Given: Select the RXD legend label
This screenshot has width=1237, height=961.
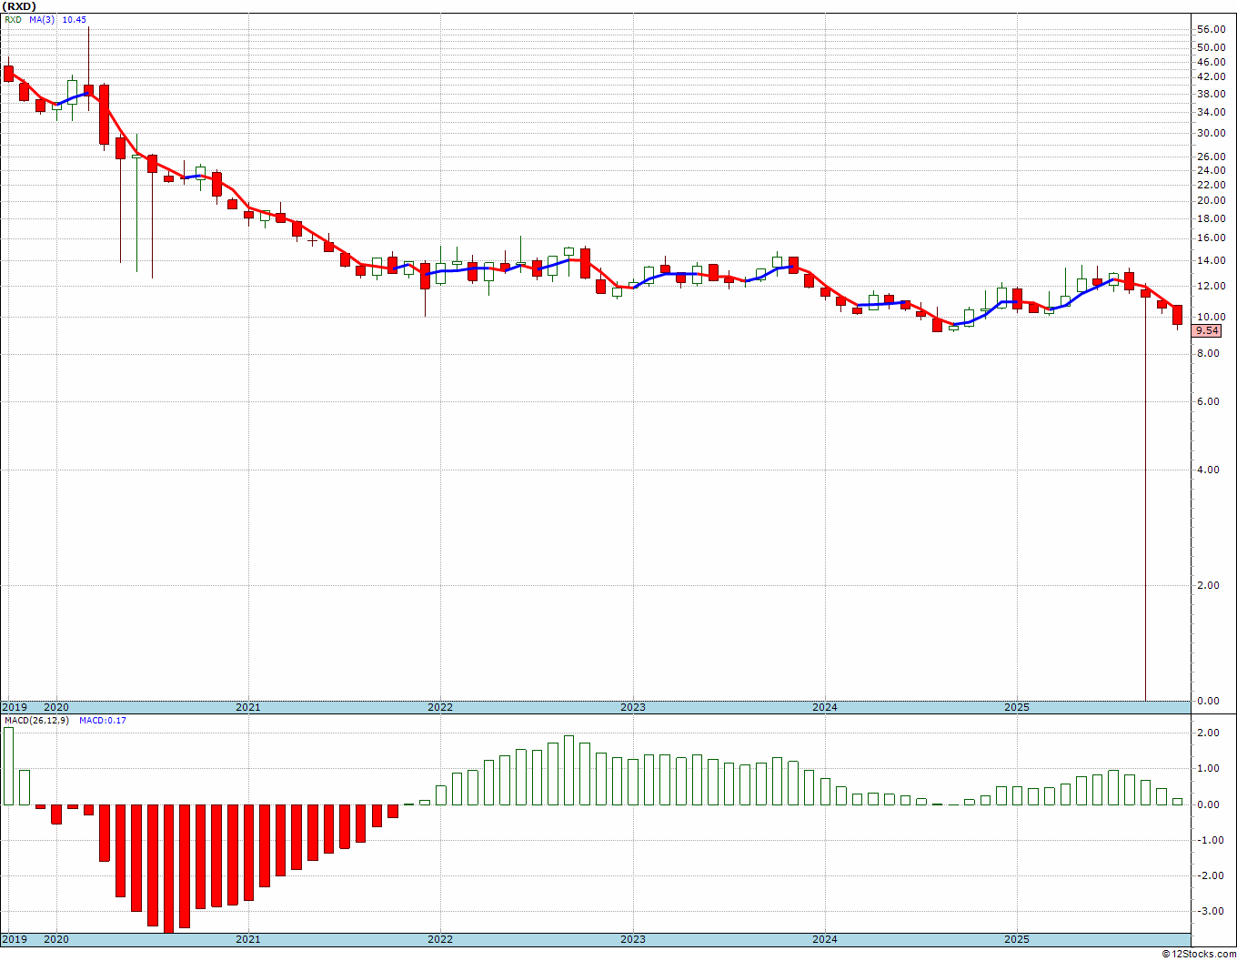Looking at the screenshot, I should tap(12, 20).
